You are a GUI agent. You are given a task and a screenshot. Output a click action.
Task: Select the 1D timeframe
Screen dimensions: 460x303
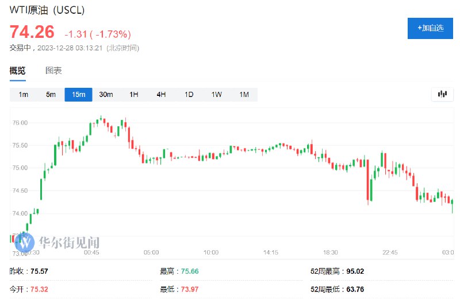[189, 95]
